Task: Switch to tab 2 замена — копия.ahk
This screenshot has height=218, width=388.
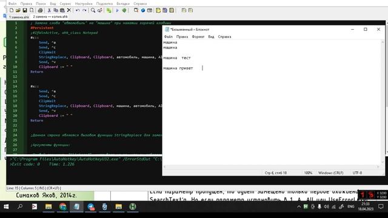Action: click(50, 16)
